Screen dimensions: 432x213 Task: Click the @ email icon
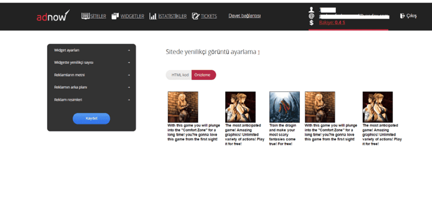click(x=312, y=16)
